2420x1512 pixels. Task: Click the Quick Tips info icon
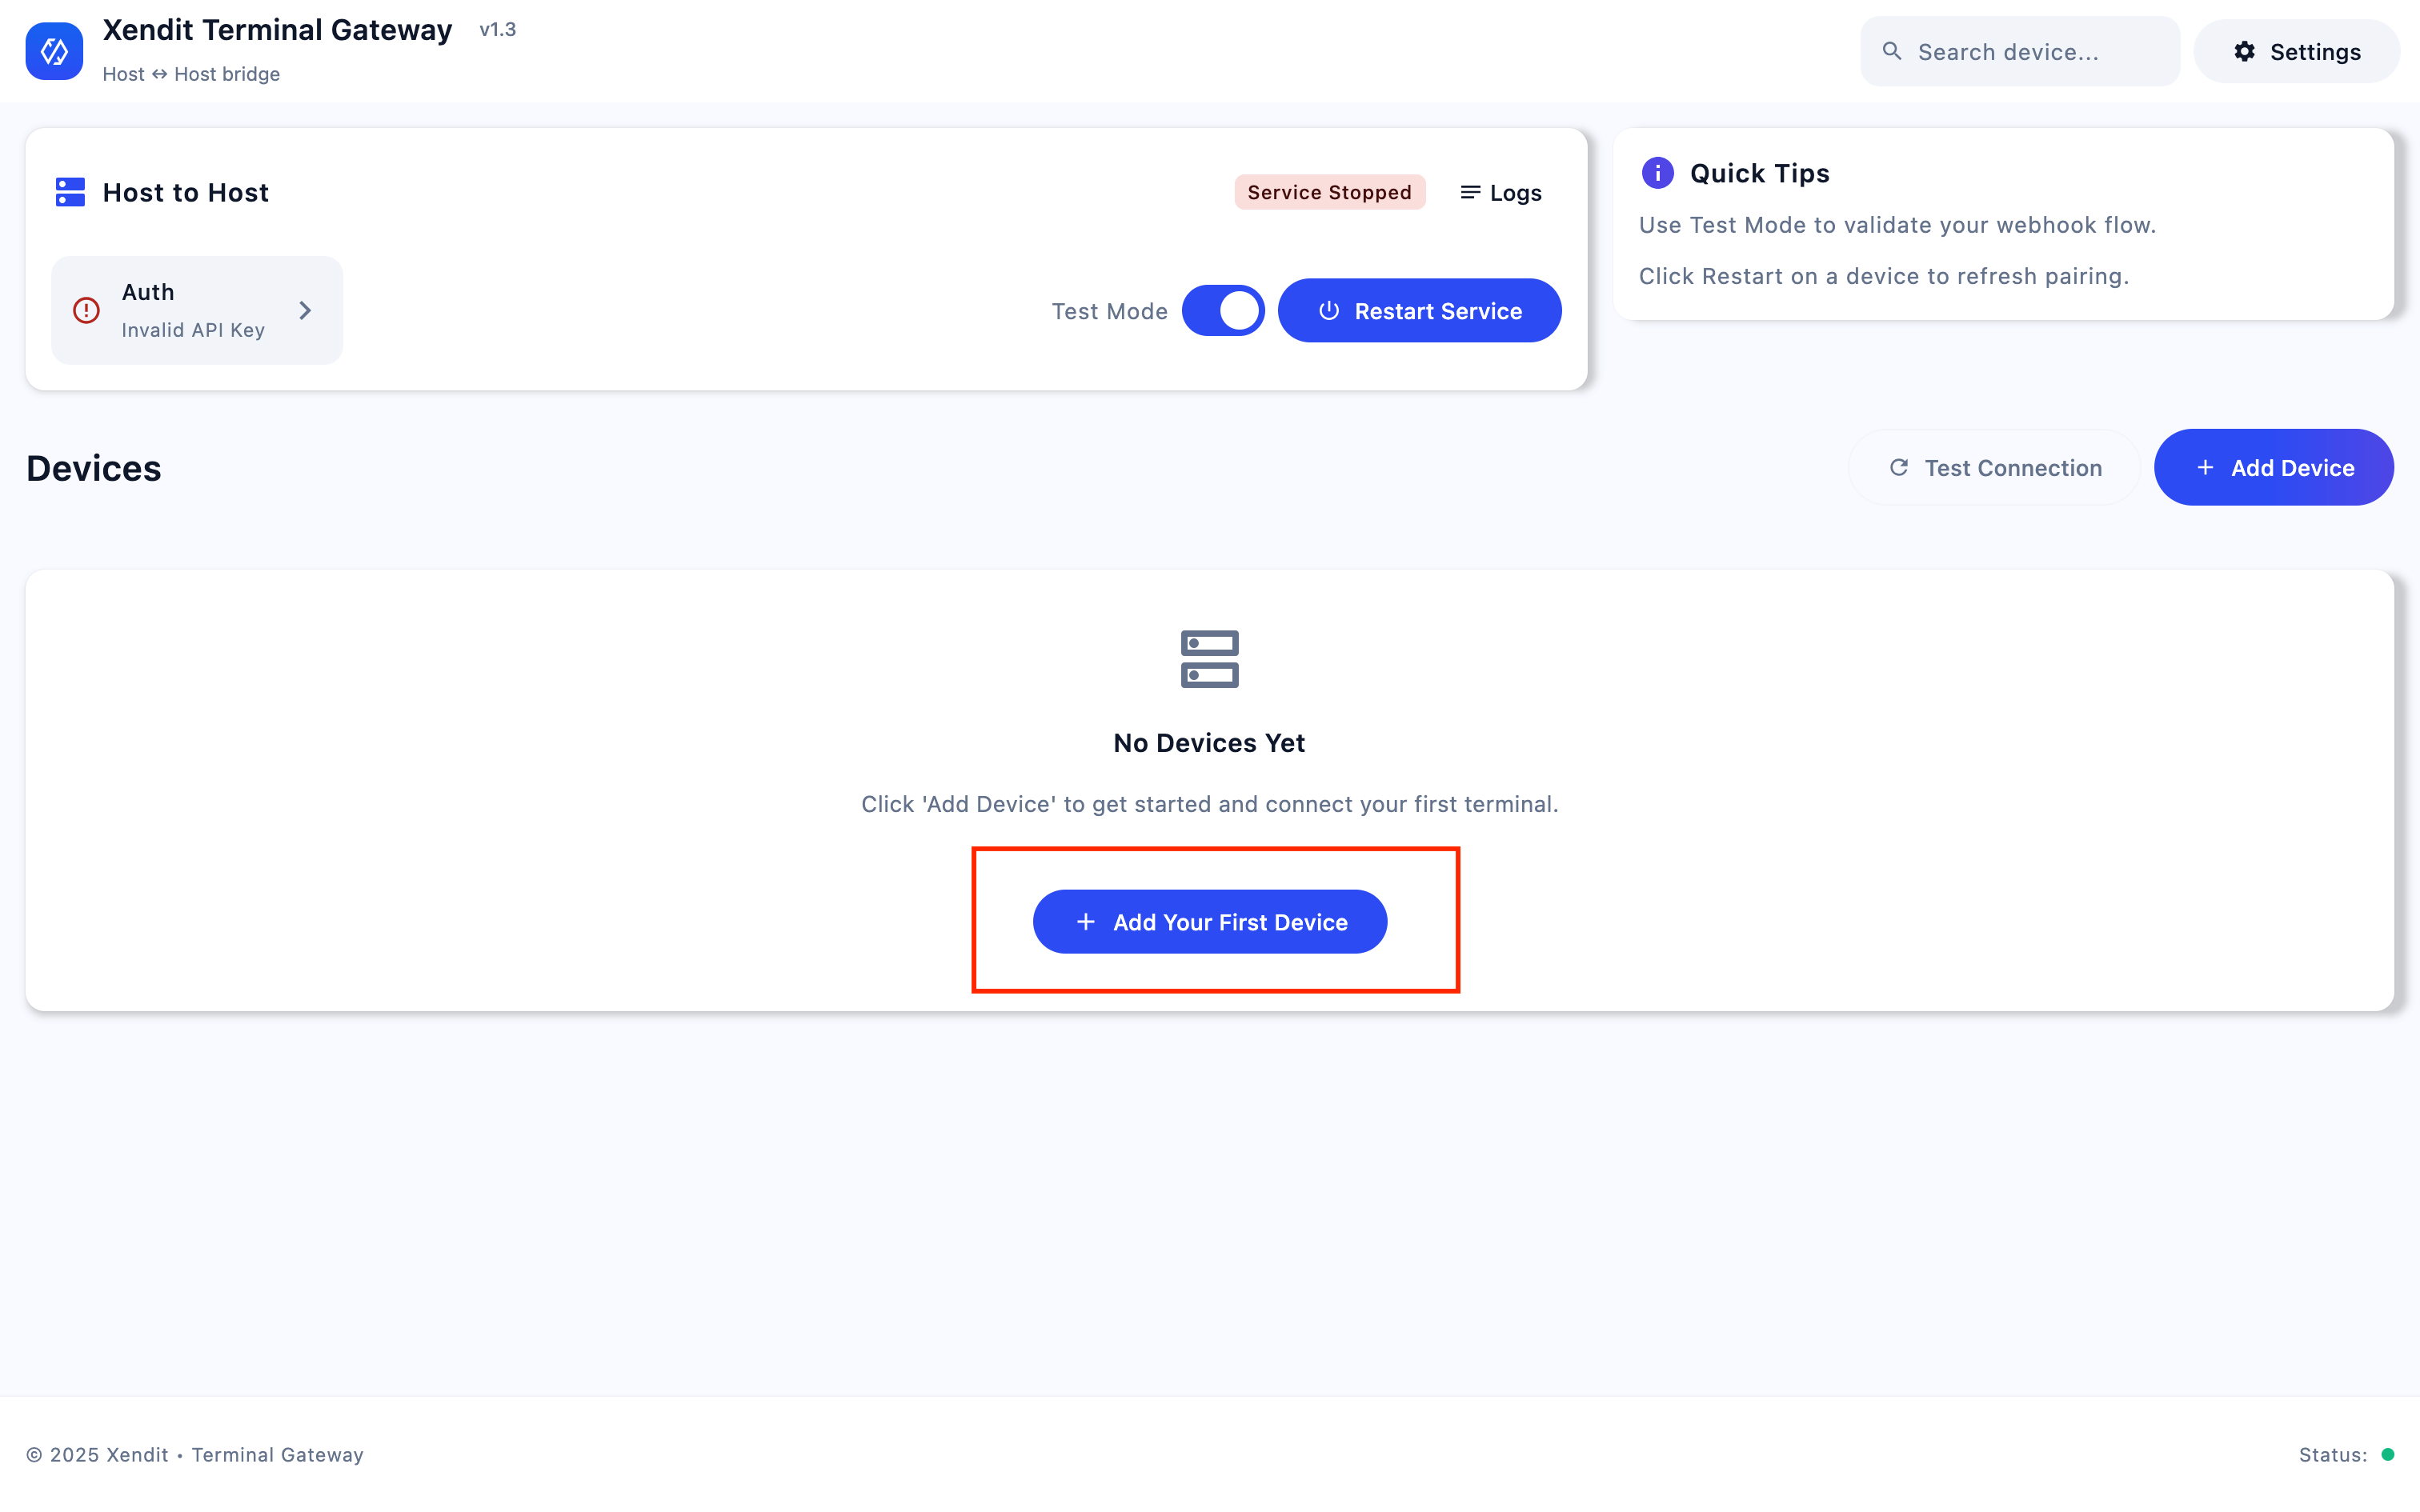(1657, 173)
